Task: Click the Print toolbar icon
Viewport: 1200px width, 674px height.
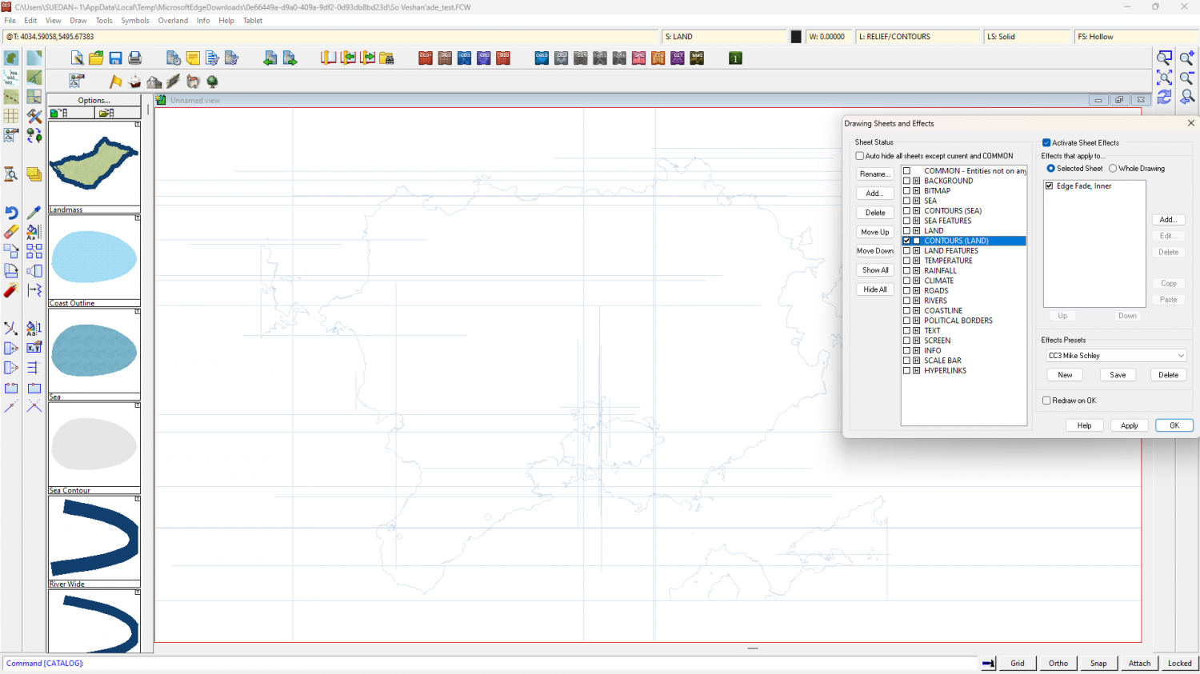Action: (135, 58)
